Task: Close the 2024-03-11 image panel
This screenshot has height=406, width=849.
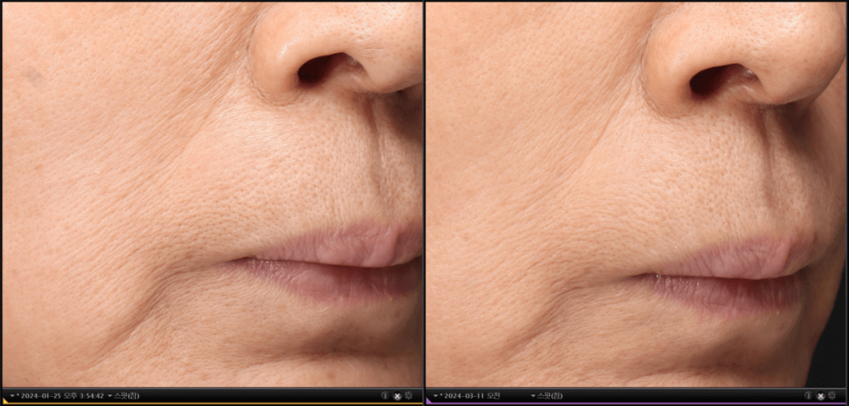Action: (821, 396)
